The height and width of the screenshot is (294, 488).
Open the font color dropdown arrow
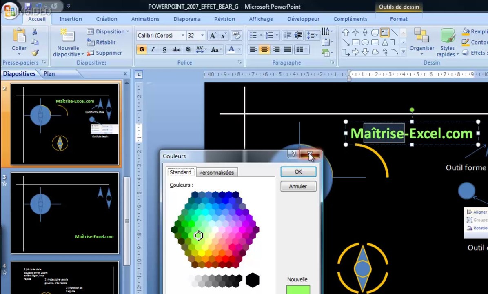point(239,49)
